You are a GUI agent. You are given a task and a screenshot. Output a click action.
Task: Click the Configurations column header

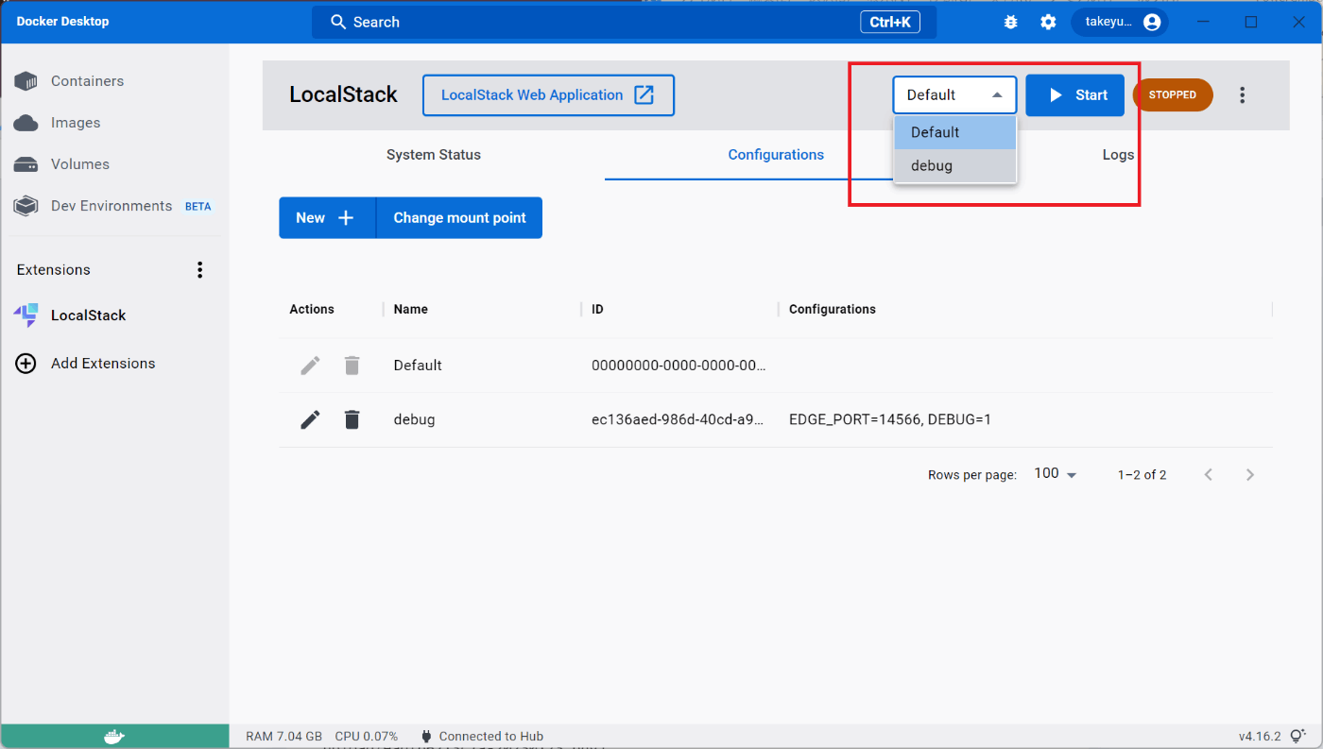pyautogui.click(x=833, y=309)
